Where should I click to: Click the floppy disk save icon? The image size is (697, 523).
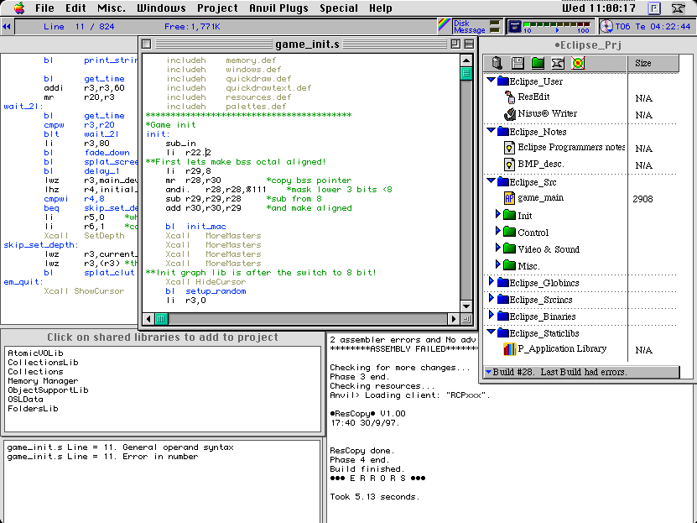tap(518, 64)
